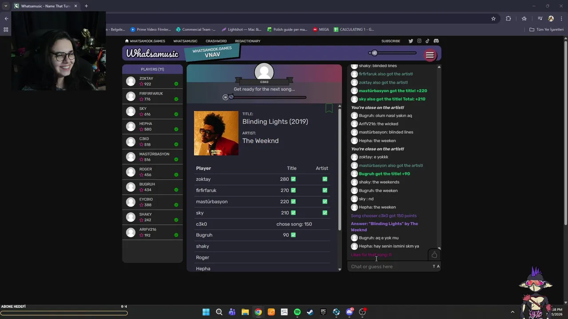Open the hamburger menu button

pyautogui.click(x=430, y=55)
